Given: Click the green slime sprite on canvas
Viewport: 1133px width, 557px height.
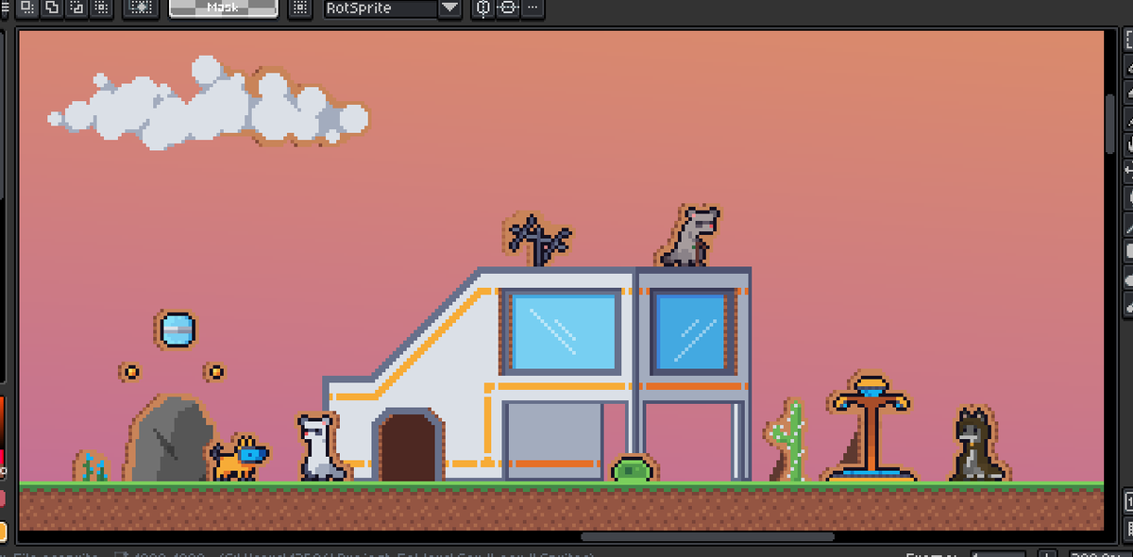Looking at the screenshot, I should coord(632,468).
